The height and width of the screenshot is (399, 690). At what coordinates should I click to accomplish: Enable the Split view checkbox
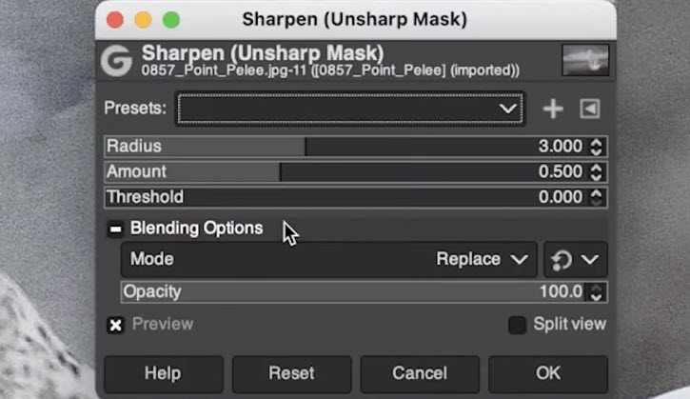coord(517,325)
